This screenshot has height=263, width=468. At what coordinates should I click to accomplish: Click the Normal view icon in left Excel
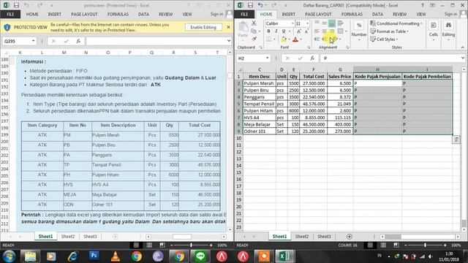[136, 245]
